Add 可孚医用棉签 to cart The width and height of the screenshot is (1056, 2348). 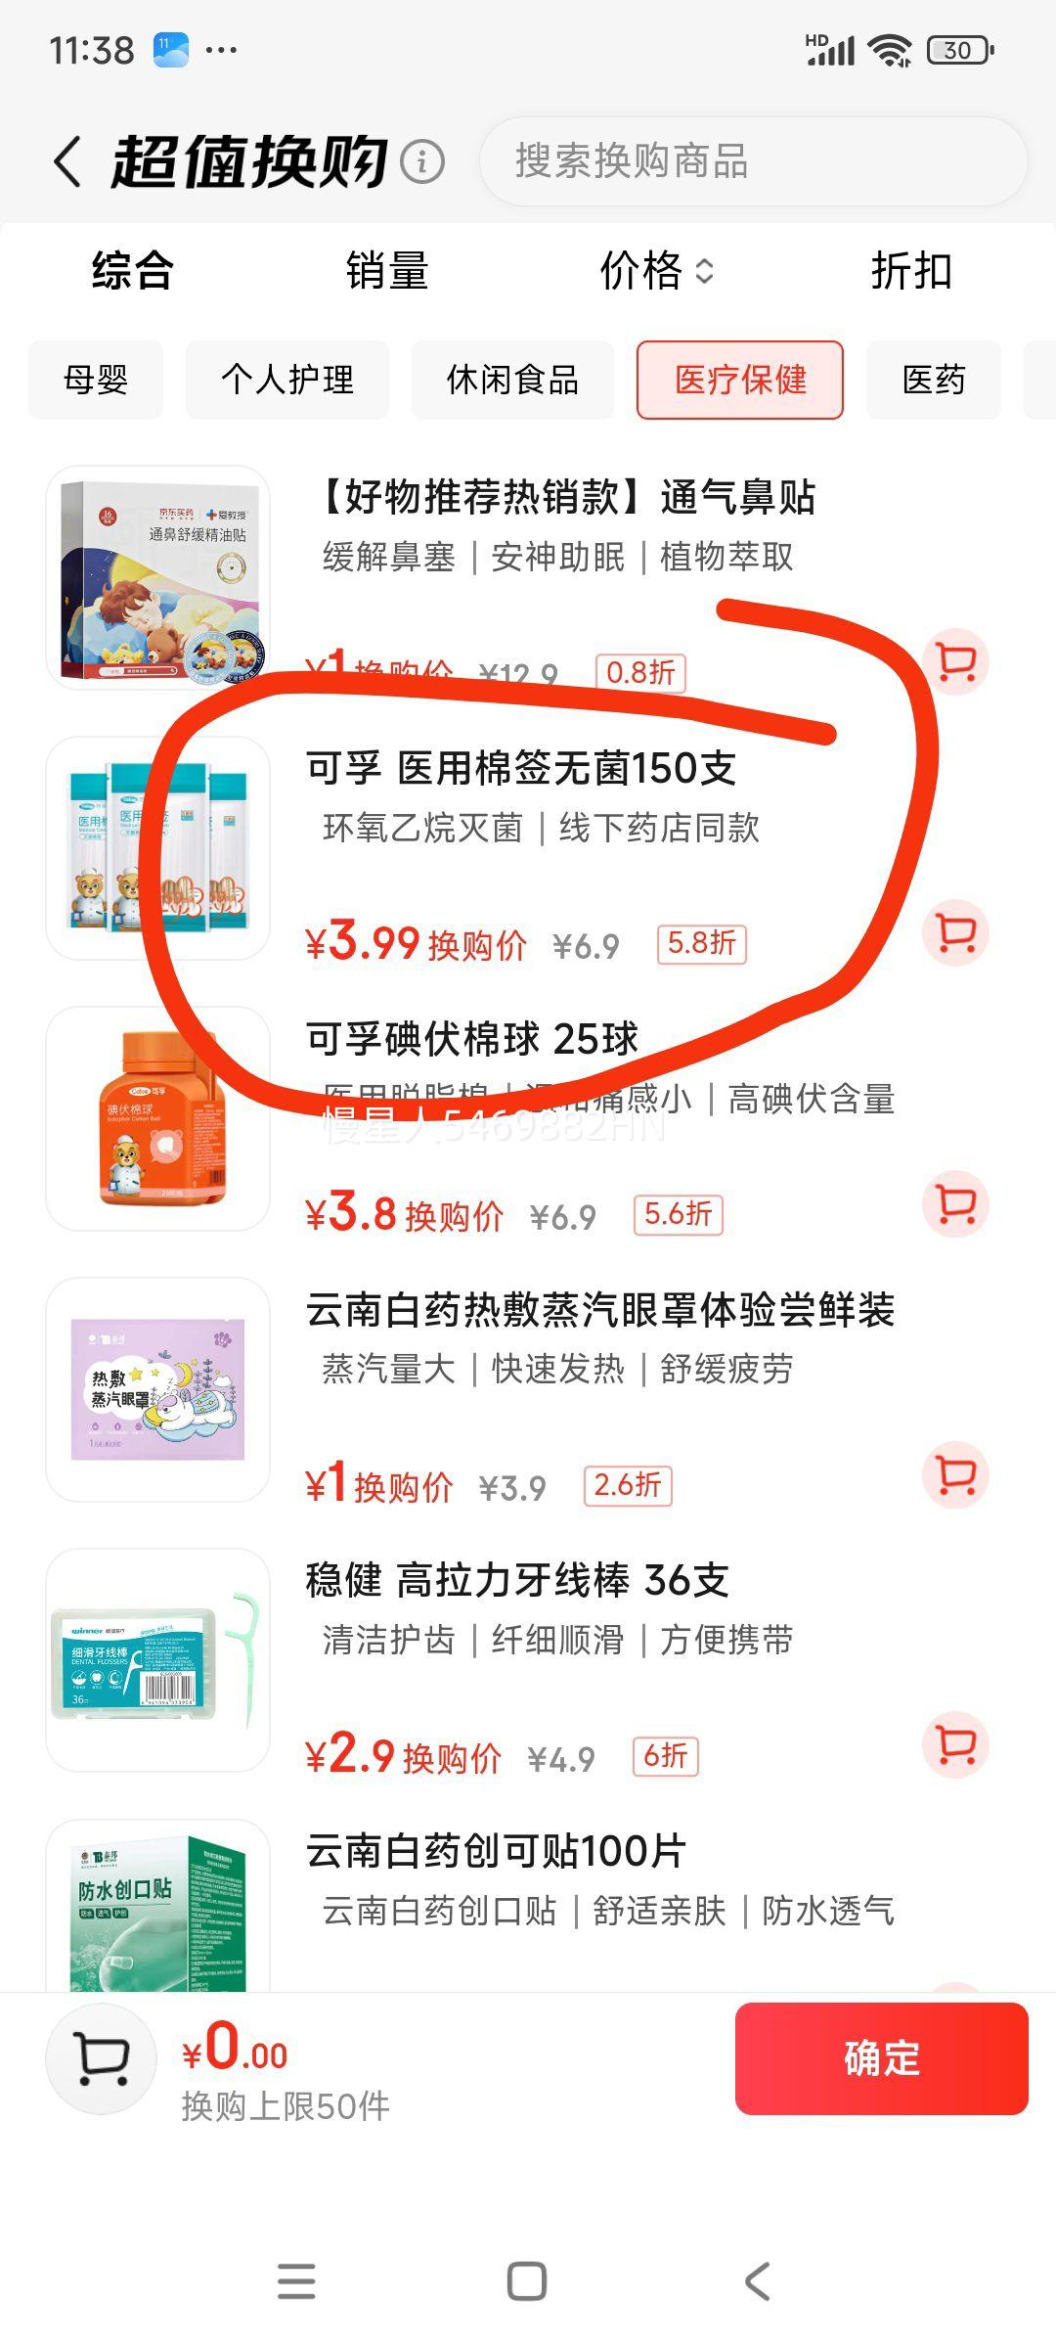tap(956, 933)
